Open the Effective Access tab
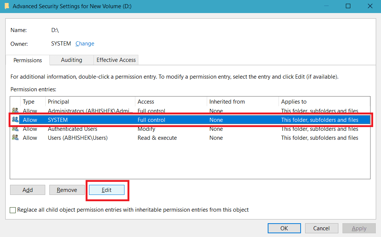Viewport: 381px width, 237px height. pos(116,60)
